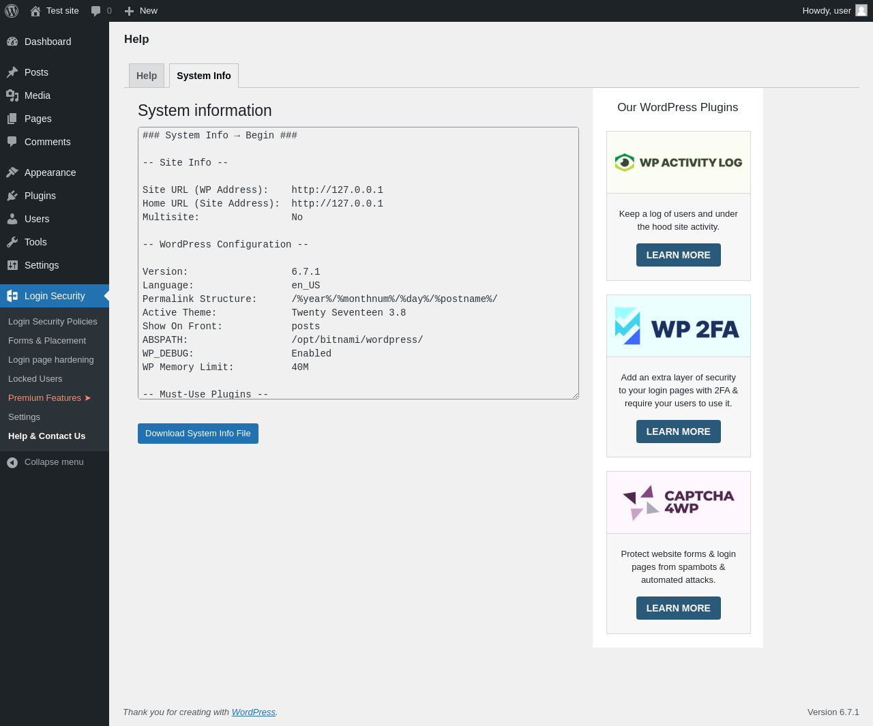Click the Appearance paintbrush icon
Viewport: 873px width, 726px height.
(12, 172)
